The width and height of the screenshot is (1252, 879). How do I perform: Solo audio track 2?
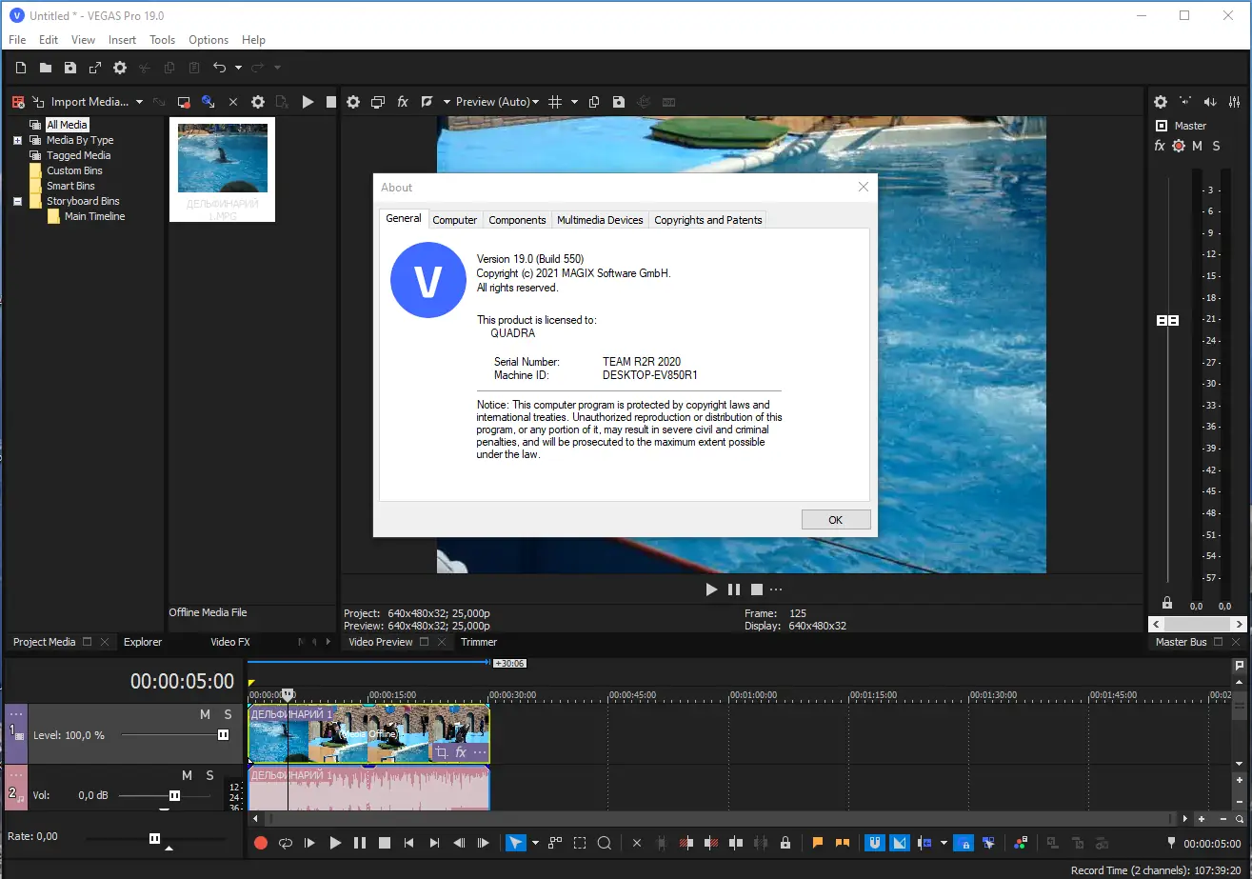click(209, 775)
